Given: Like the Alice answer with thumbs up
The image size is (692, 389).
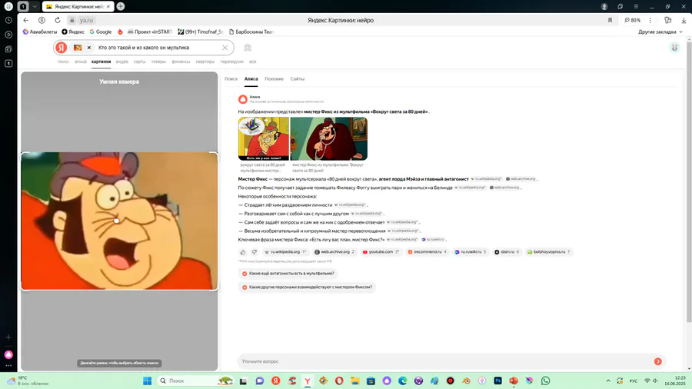Looking at the screenshot, I should pos(243,252).
